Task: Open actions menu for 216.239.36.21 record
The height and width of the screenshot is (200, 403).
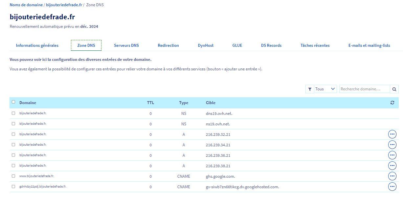Action: tap(392, 155)
